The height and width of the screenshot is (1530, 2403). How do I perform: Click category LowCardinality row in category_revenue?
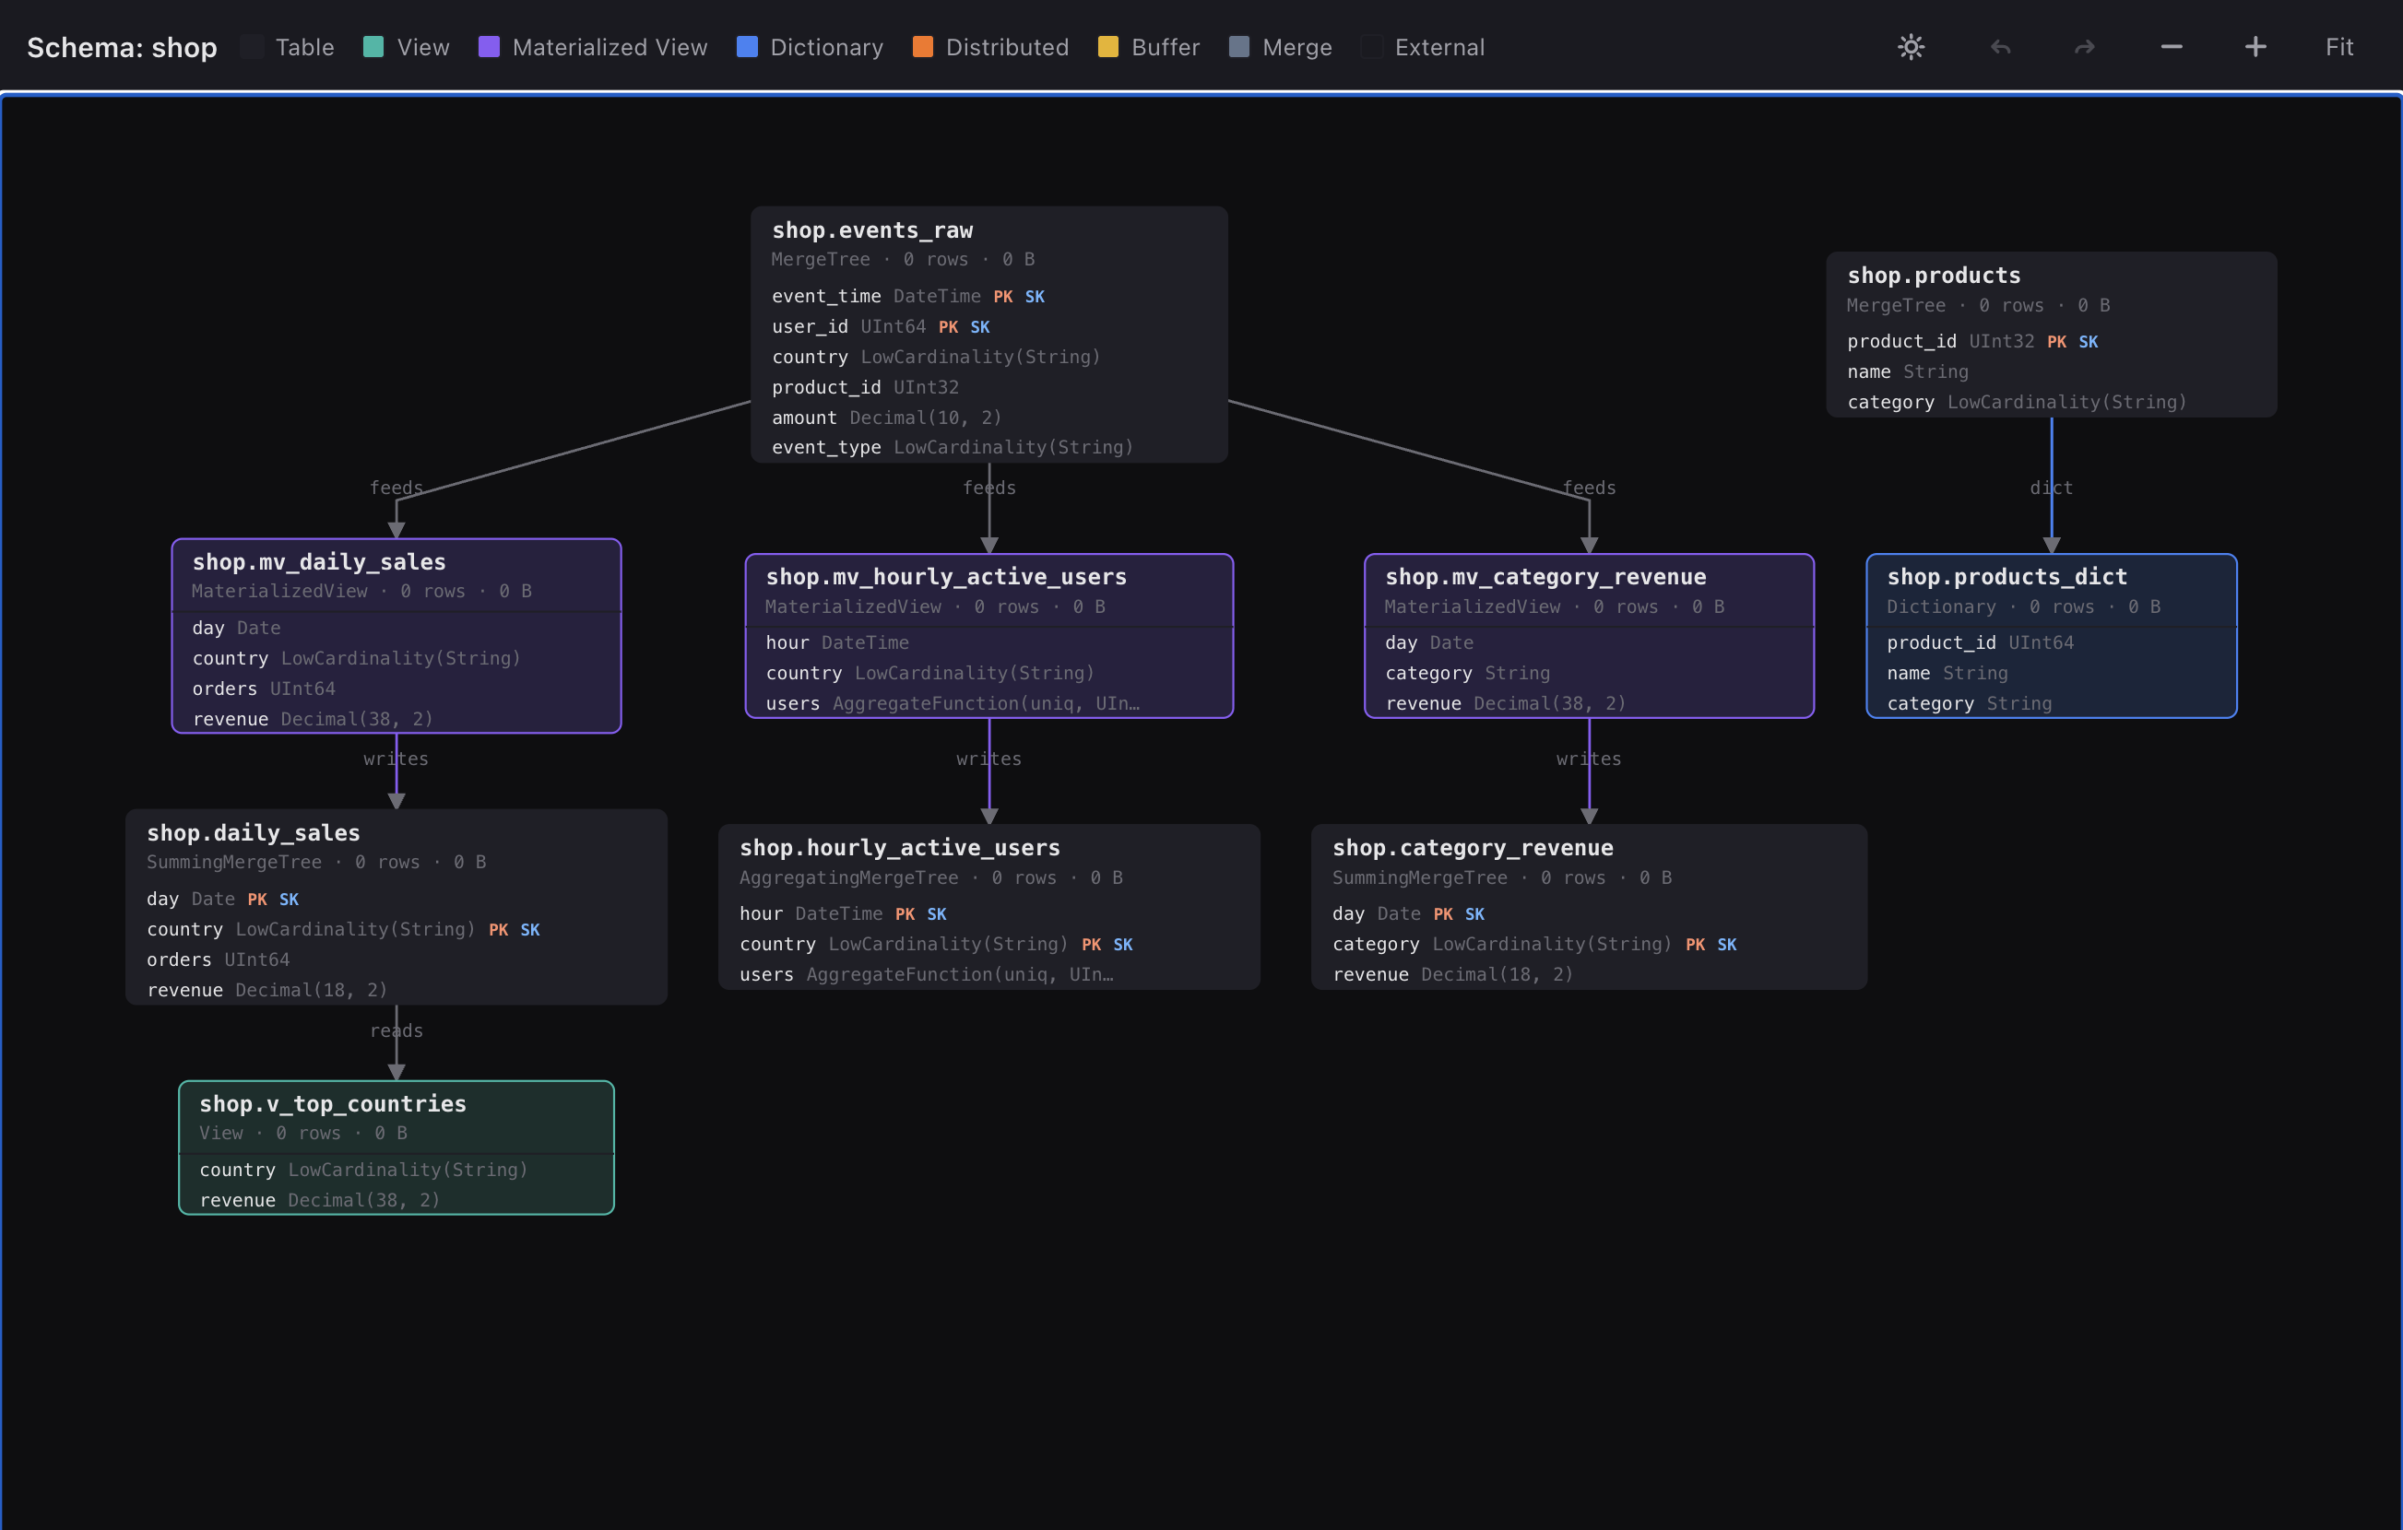(x=1589, y=944)
